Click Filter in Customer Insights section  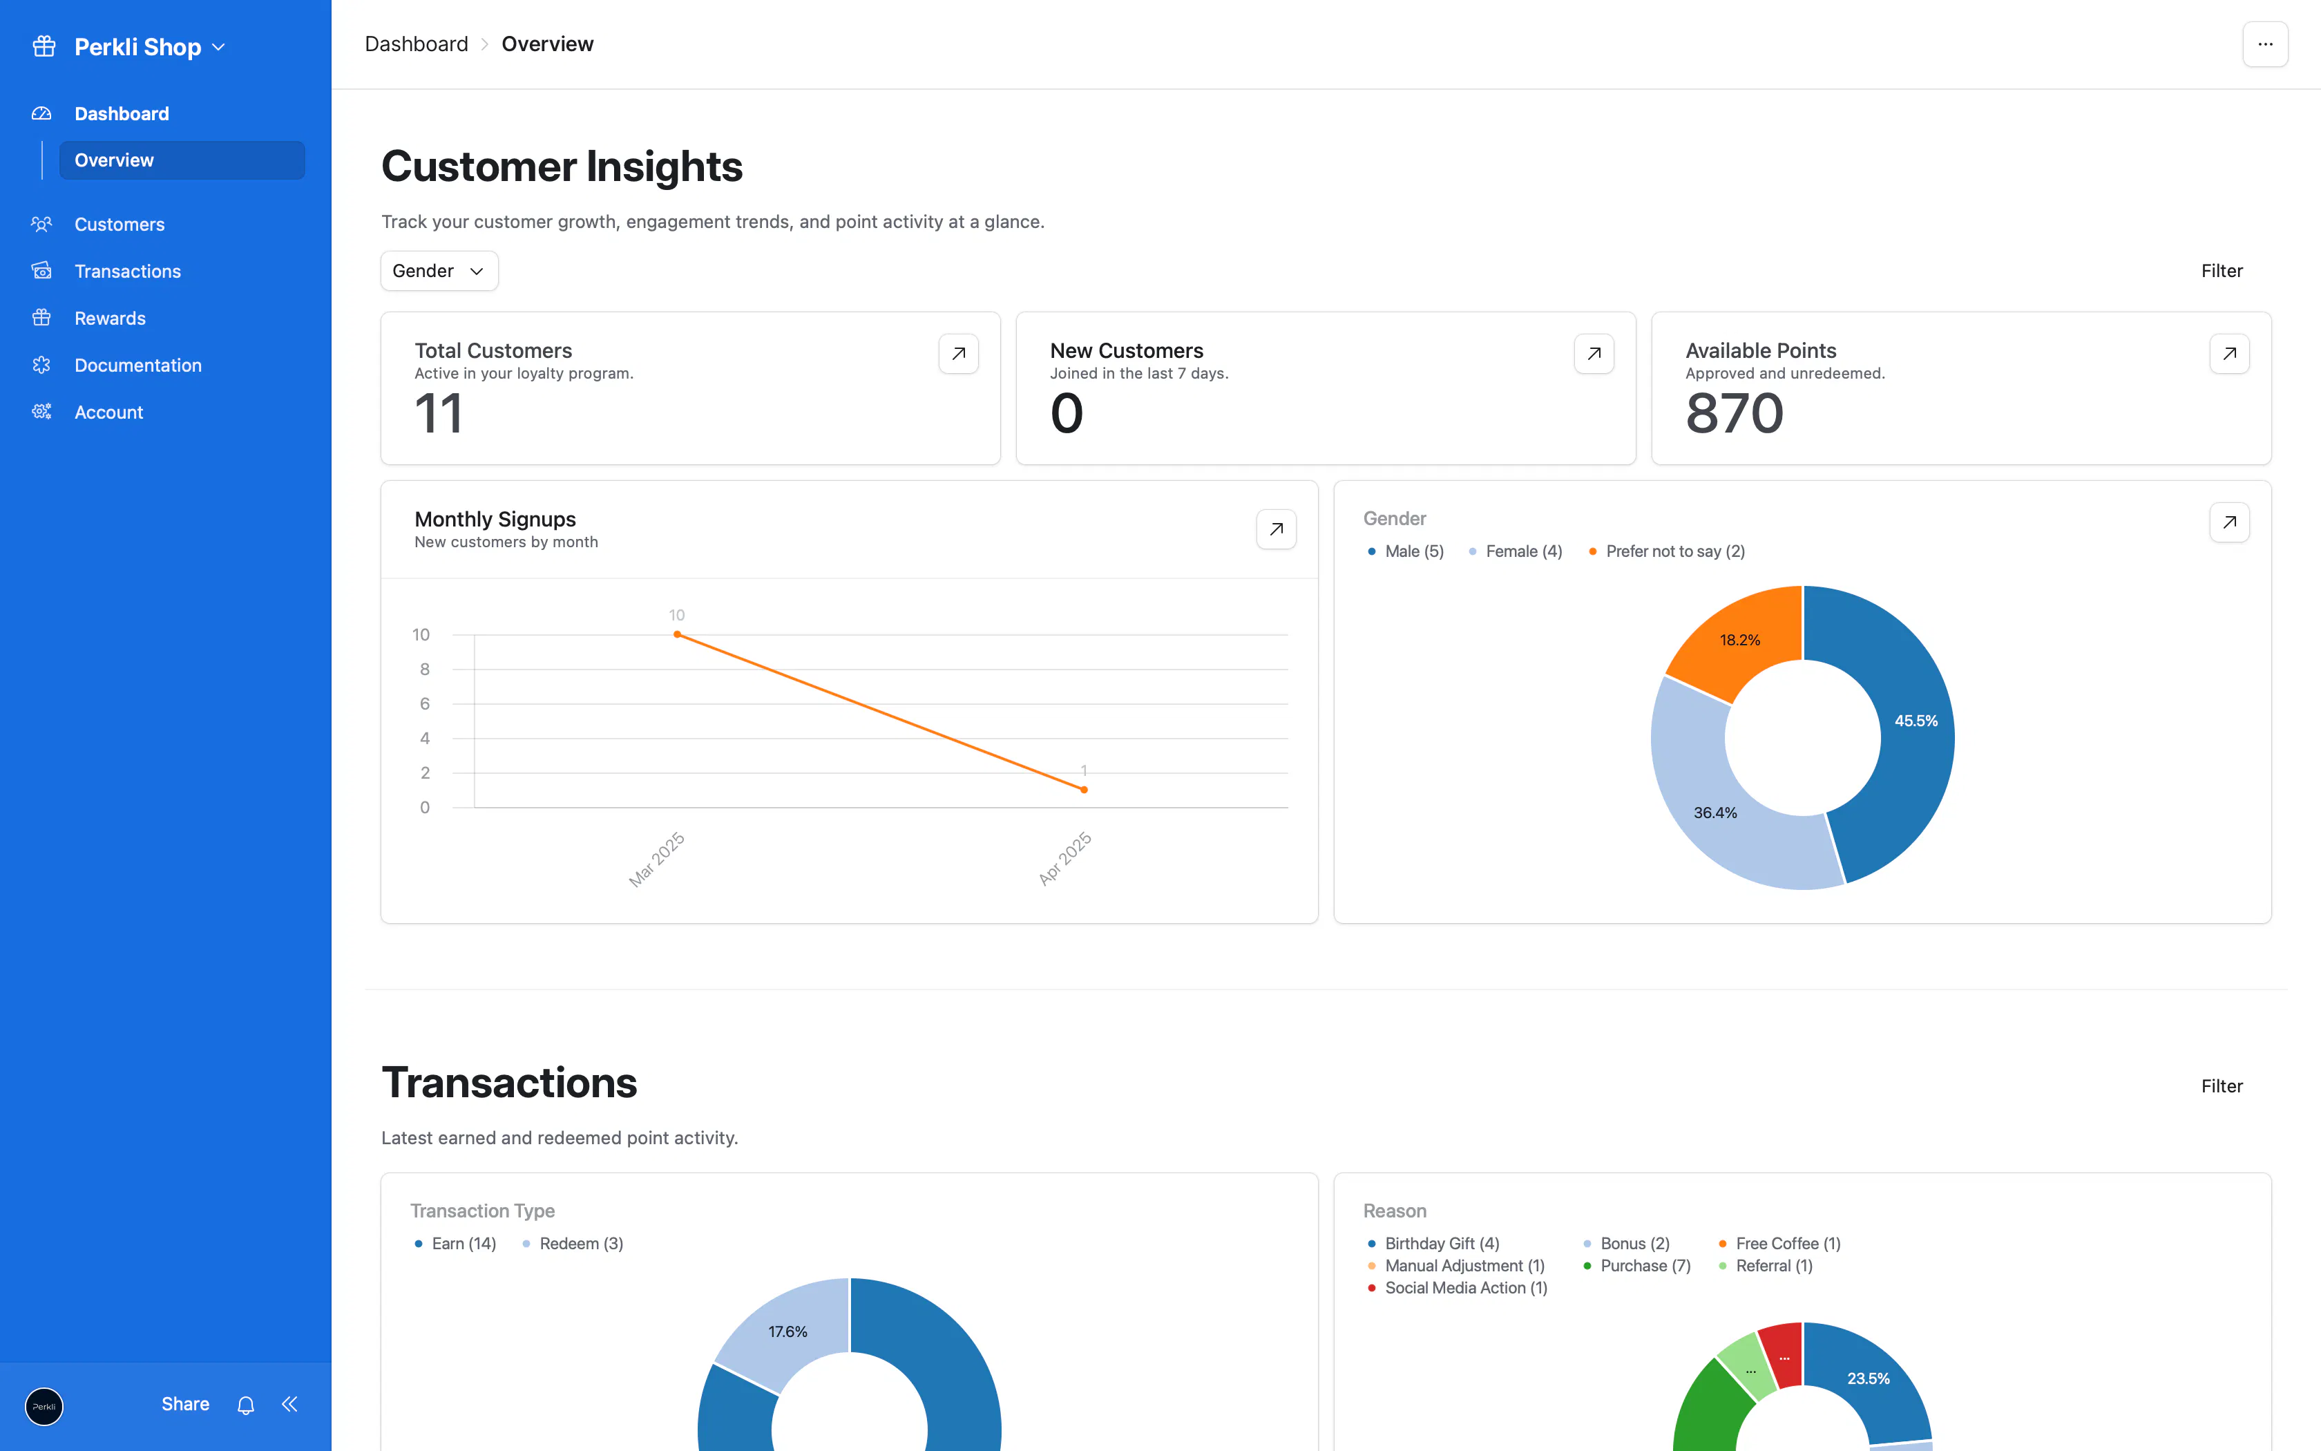click(2222, 271)
